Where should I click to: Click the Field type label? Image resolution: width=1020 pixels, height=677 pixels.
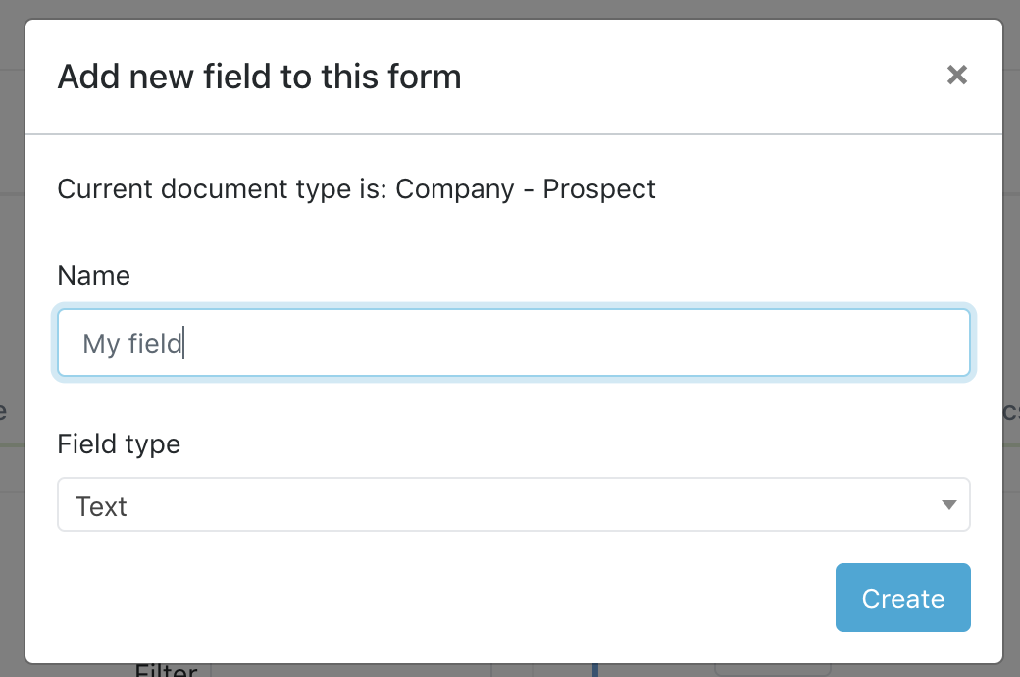119,443
